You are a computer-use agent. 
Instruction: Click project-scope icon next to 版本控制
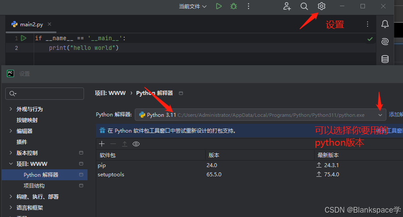click(x=81, y=153)
